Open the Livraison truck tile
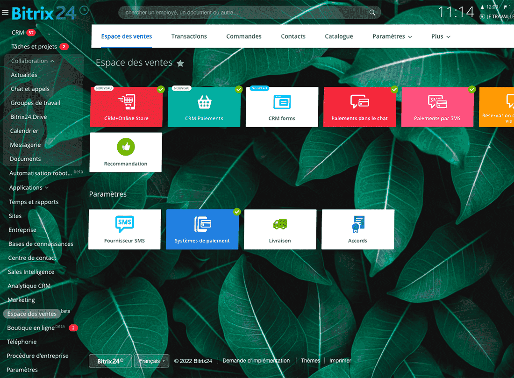This screenshot has height=378, width=514. pyautogui.click(x=280, y=229)
